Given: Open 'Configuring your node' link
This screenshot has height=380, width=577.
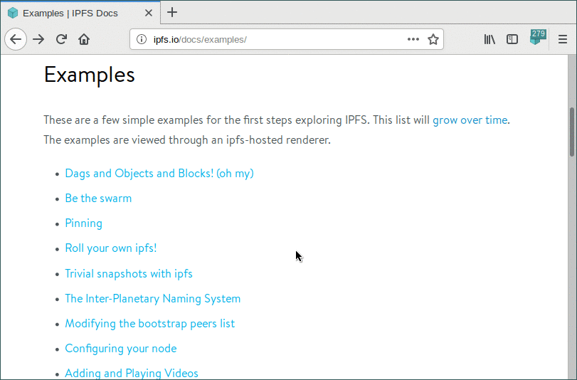Looking at the screenshot, I should [121, 349].
